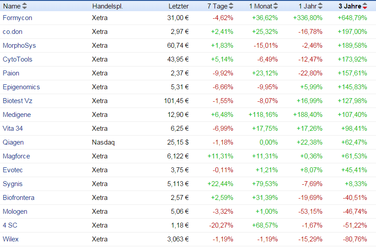Click the Handelspl. column header

coord(107,6)
